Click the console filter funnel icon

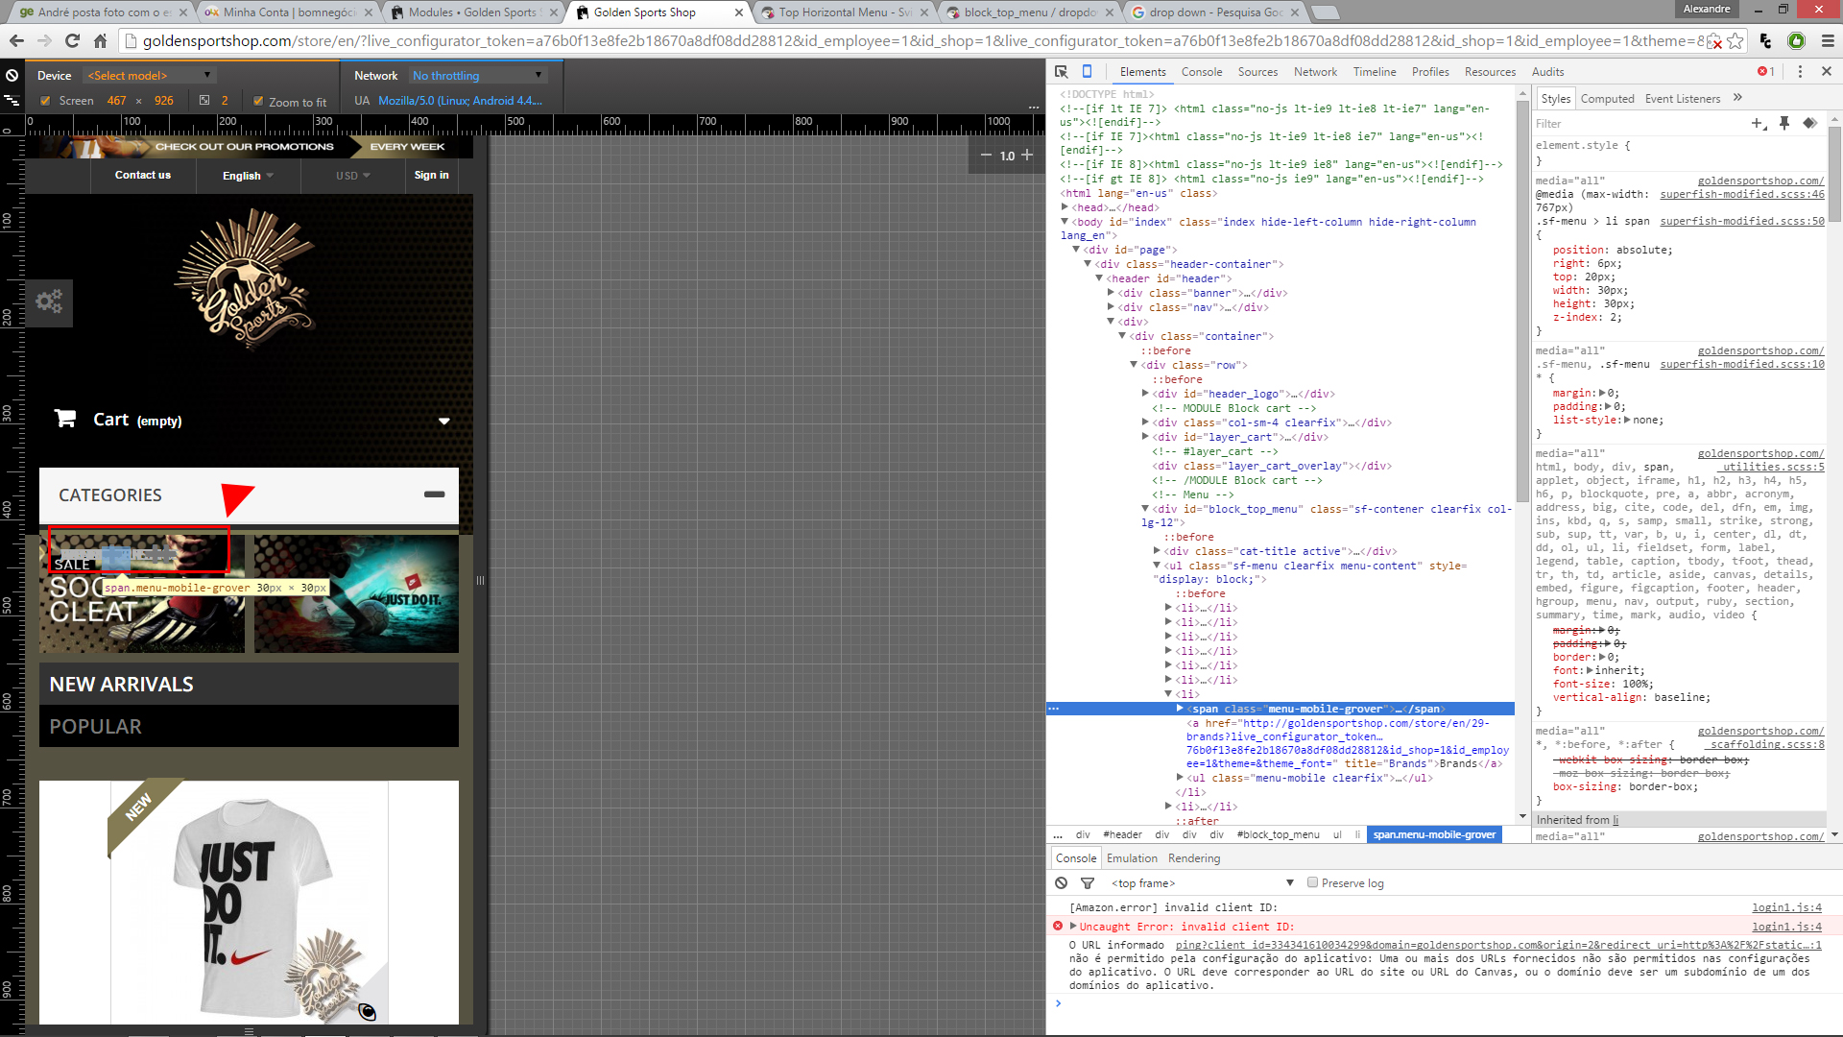(1088, 883)
